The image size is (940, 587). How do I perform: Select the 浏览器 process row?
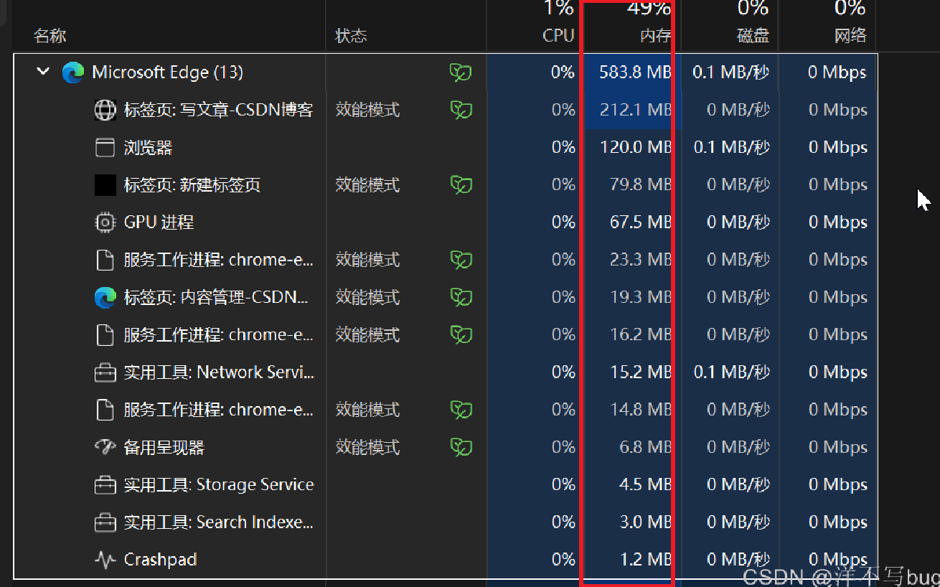[148, 148]
